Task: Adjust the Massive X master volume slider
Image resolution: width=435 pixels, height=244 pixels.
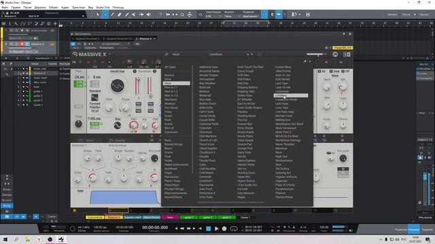Action: pyautogui.click(x=316, y=54)
